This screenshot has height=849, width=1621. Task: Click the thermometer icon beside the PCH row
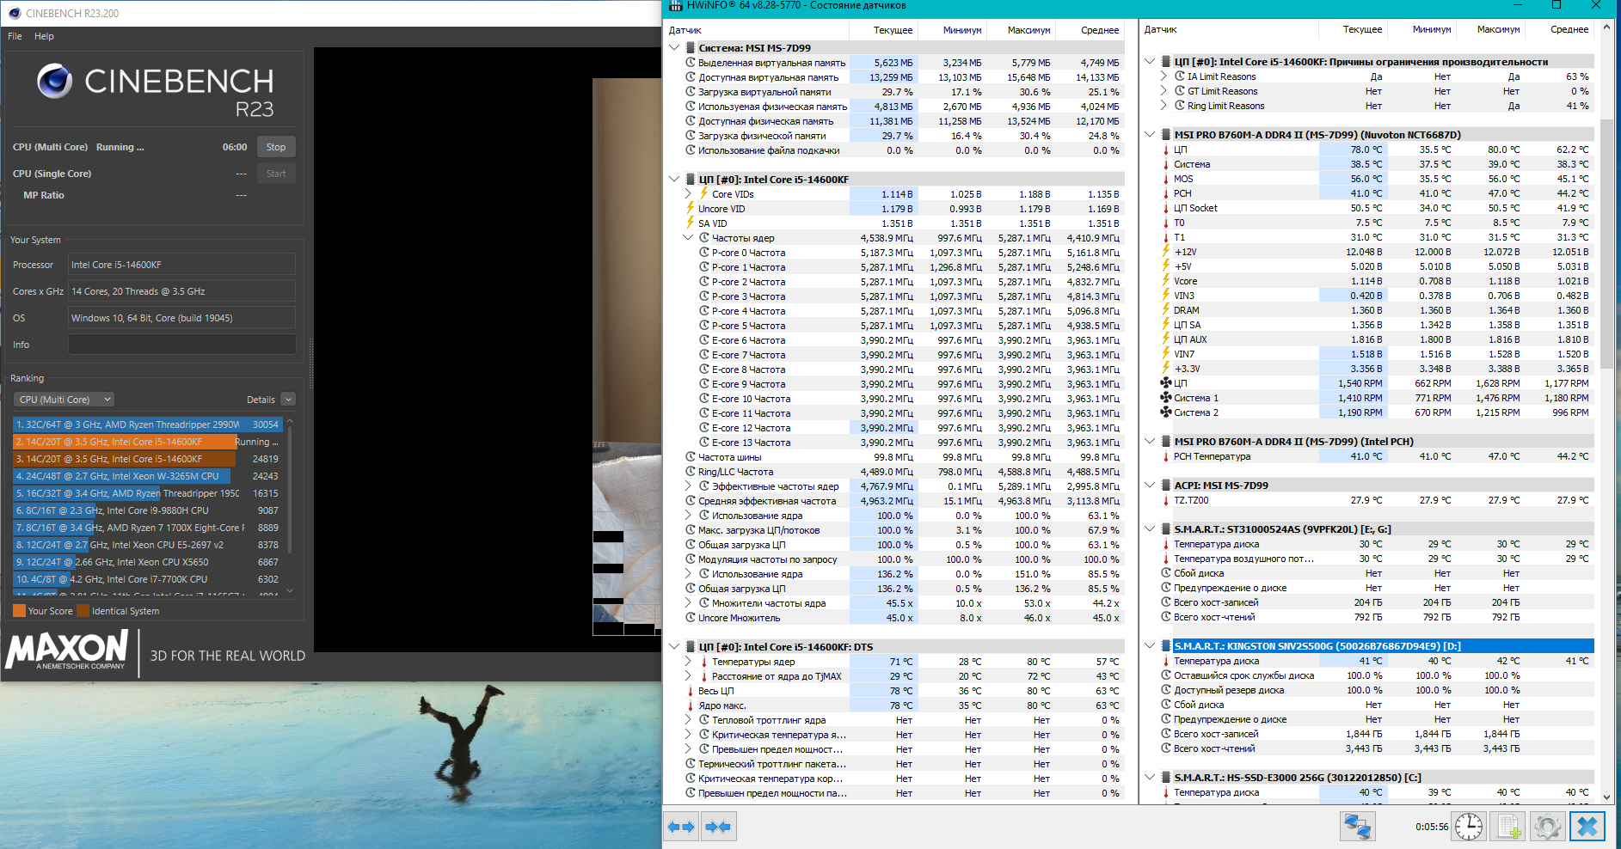click(x=1166, y=193)
